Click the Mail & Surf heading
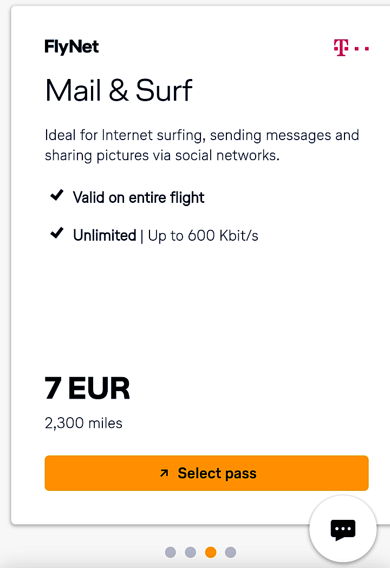This screenshot has height=568, width=390. [119, 90]
